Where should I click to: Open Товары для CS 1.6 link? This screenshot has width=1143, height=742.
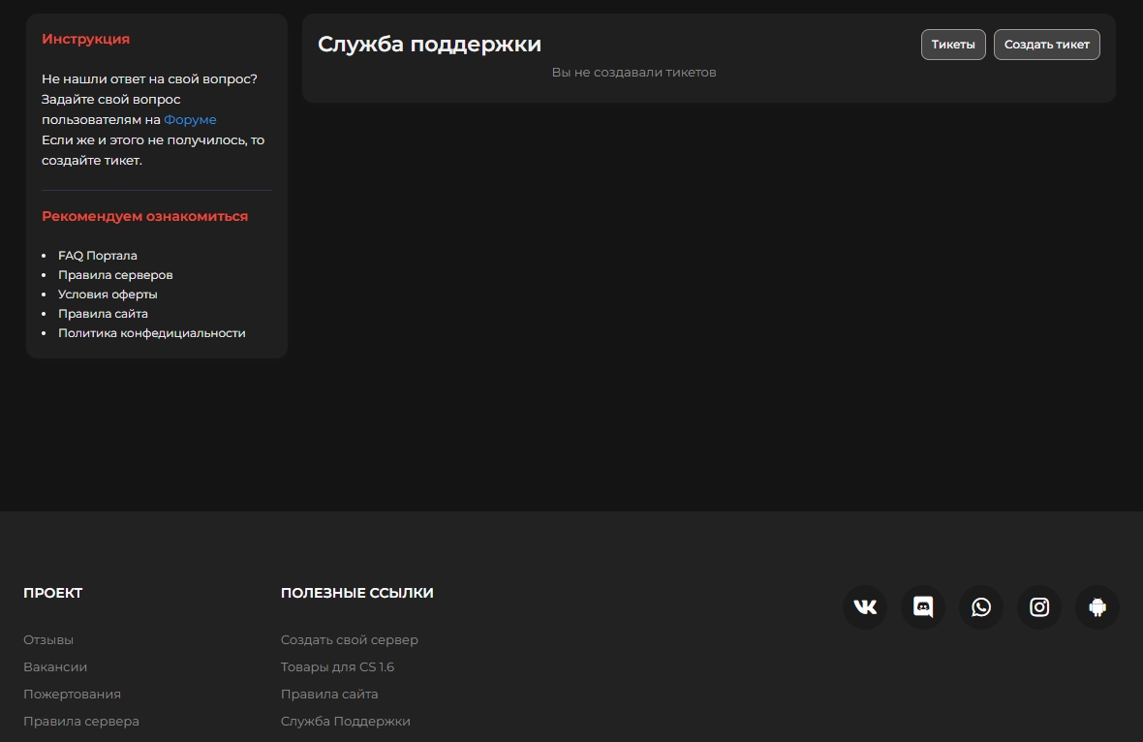coord(337,667)
